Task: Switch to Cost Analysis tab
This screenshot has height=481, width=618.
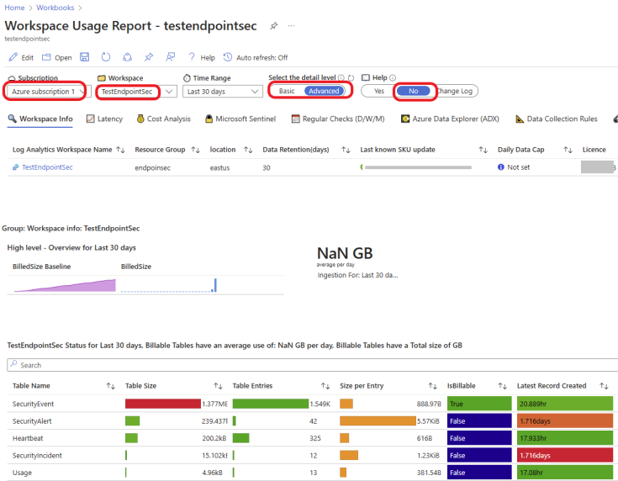Action: click(x=164, y=119)
